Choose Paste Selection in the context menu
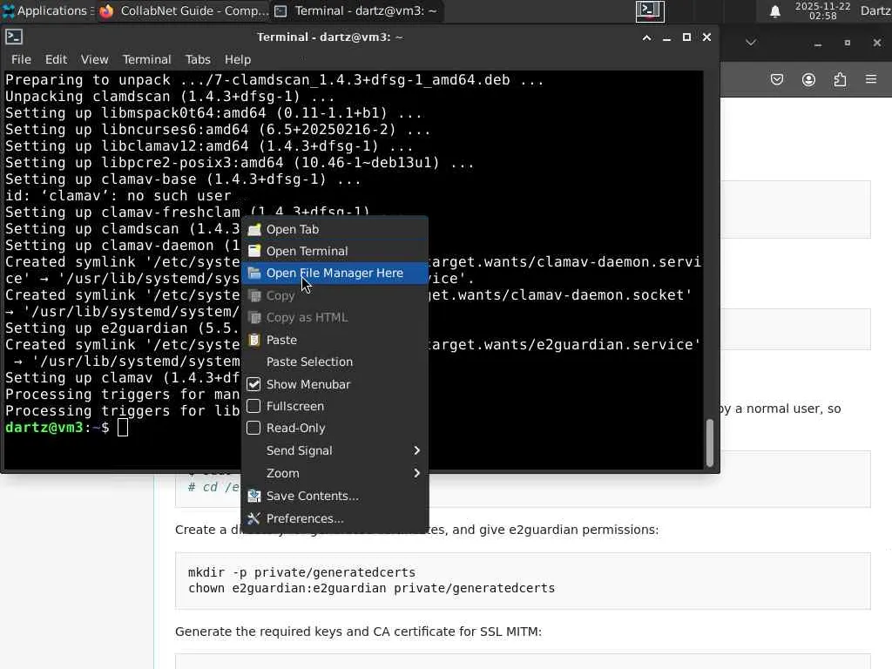Image resolution: width=892 pixels, height=669 pixels. point(335,362)
